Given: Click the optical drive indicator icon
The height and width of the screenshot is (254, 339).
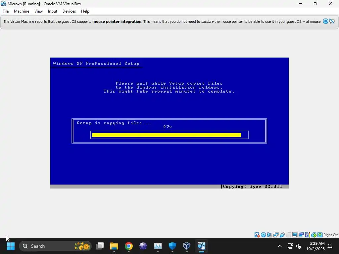Looking at the screenshot, I should click(263, 235).
